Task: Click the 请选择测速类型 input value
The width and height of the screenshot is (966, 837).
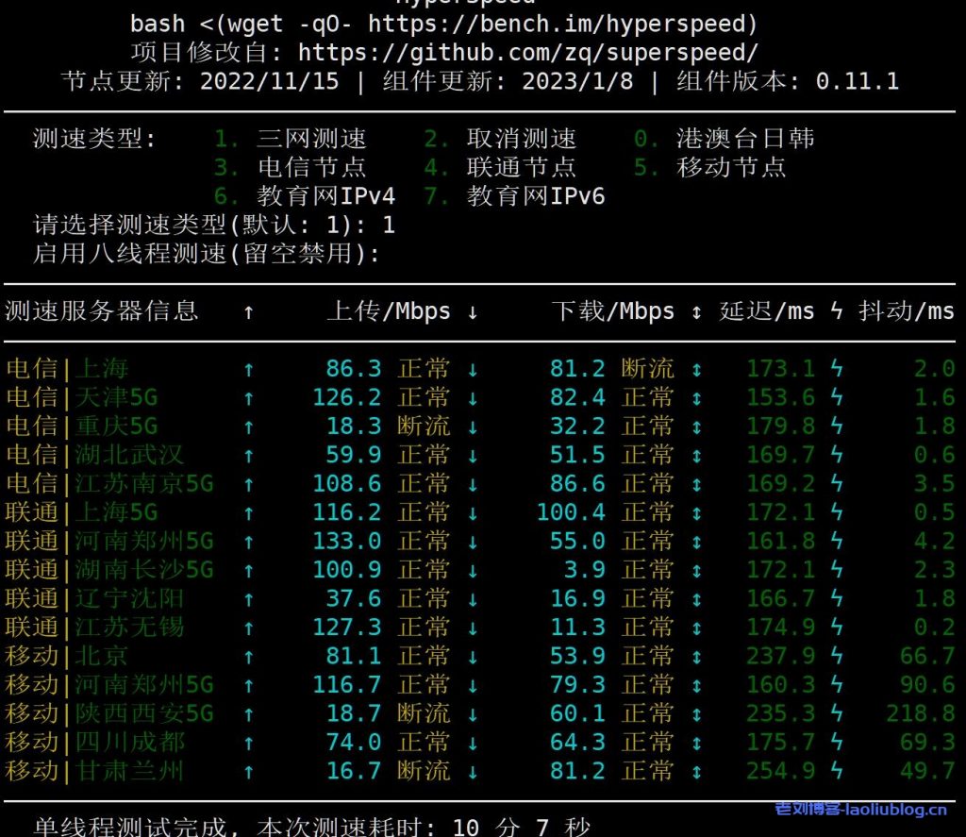Action: click(389, 226)
